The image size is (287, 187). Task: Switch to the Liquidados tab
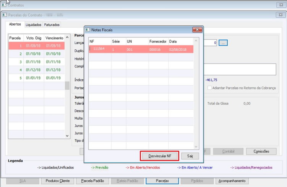point(33,25)
